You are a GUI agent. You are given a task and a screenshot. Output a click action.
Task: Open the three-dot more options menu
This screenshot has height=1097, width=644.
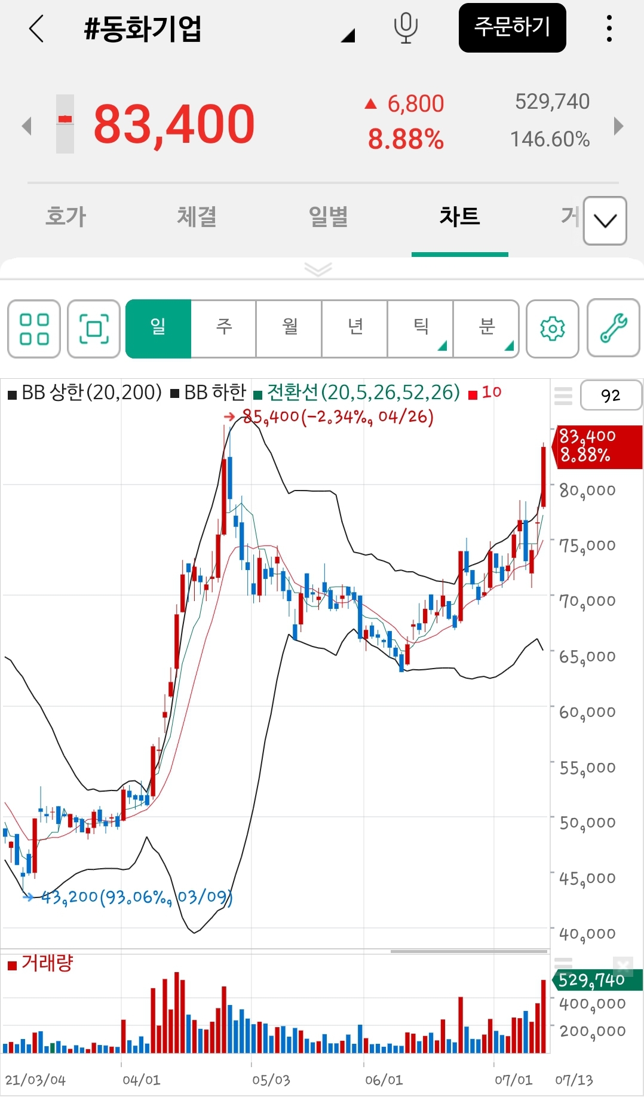click(609, 28)
